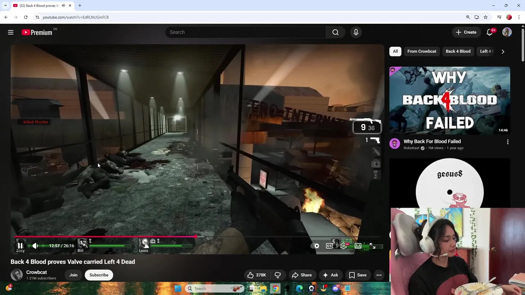Open the Crowbcat channel avatar
The height and width of the screenshot is (295, 525).
click(x=16, y=275)
